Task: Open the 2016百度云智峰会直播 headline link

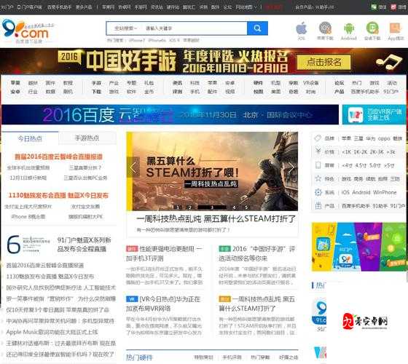Action: [x=58, y=157]
